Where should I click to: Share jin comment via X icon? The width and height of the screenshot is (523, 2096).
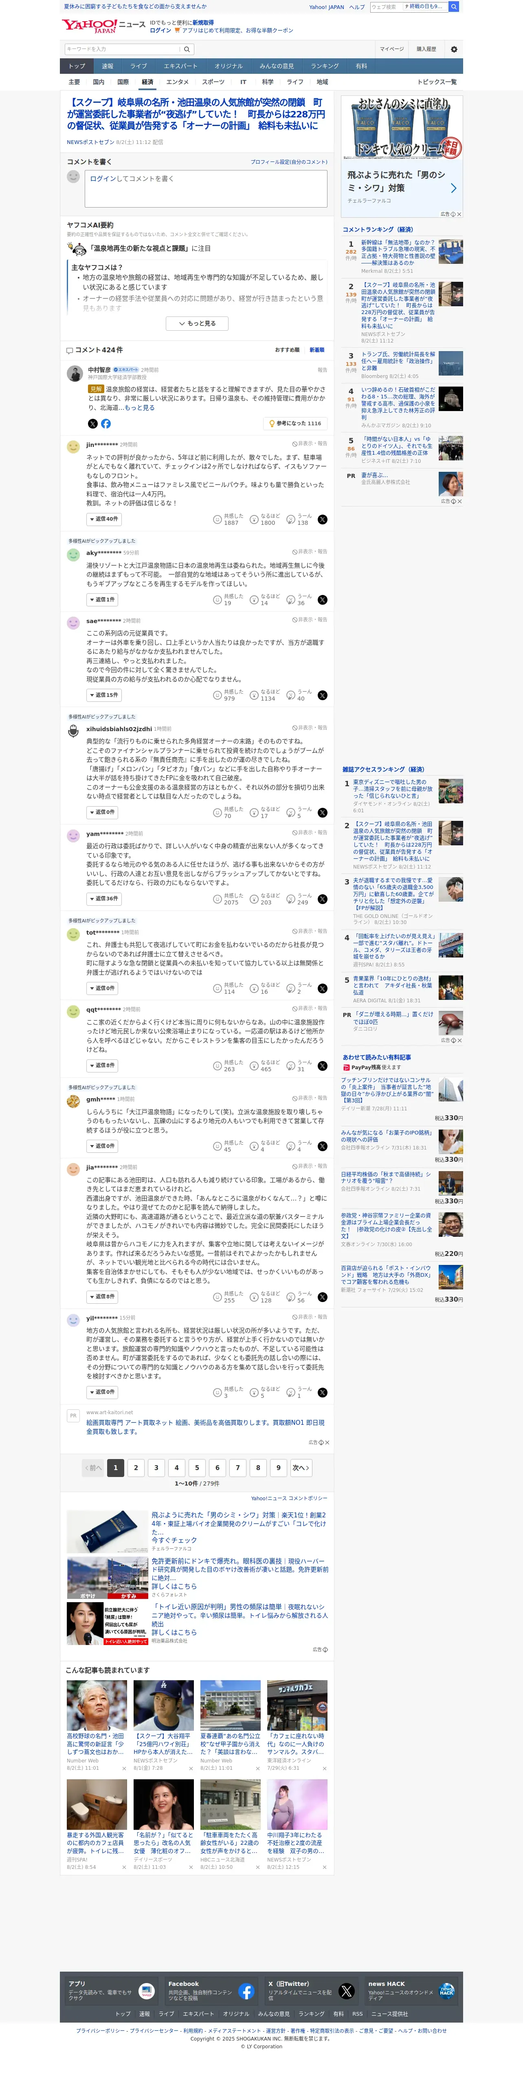click(x=322, y=519)
